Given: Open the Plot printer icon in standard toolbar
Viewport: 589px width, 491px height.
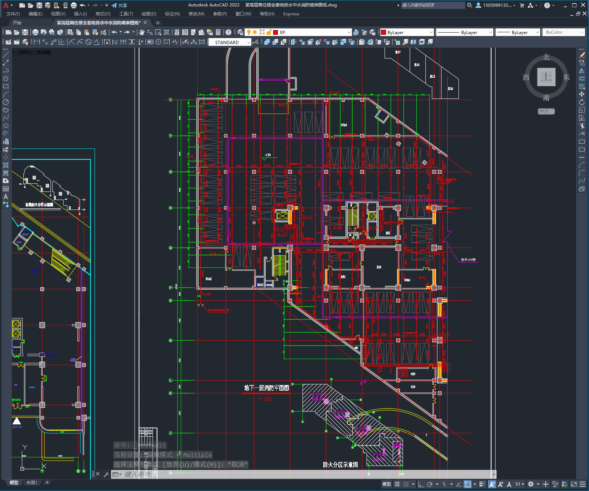Looking at the screenshot, I should (35, 32).
